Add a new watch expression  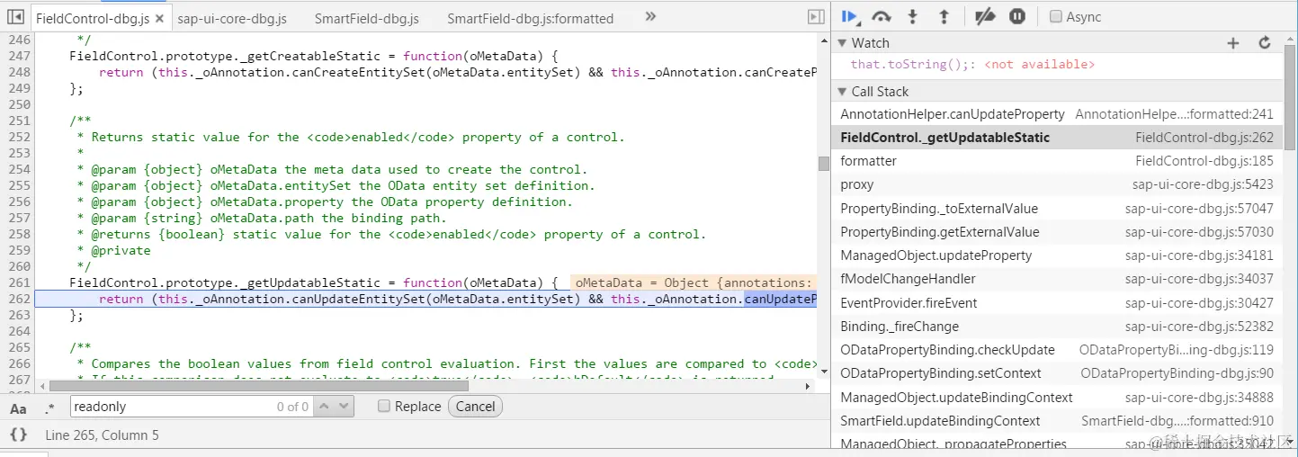[x=1233, y=42]
